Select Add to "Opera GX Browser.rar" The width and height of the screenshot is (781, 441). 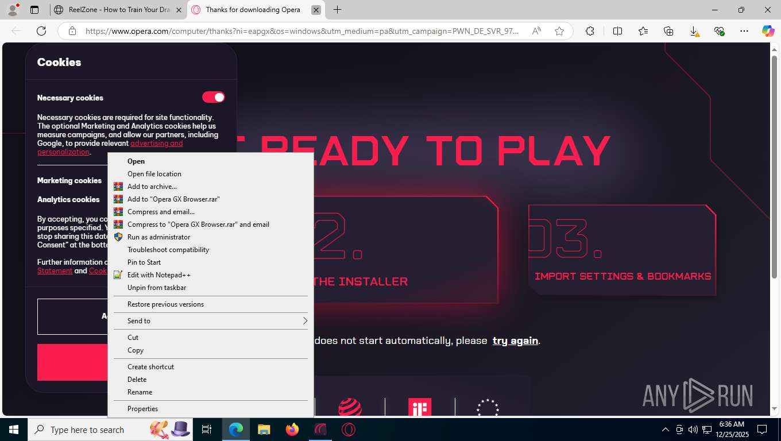click(210, 199)
